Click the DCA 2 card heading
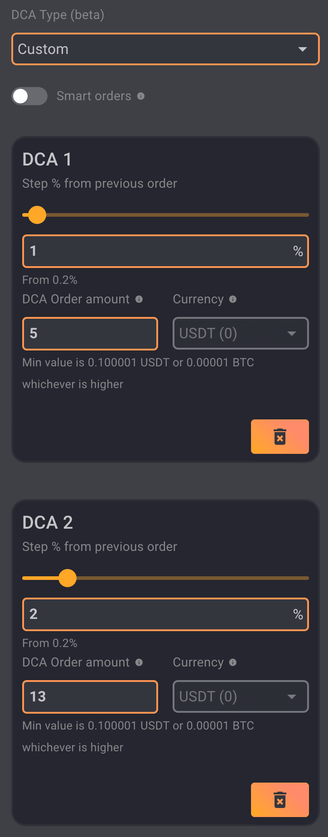 click(48, 523)
